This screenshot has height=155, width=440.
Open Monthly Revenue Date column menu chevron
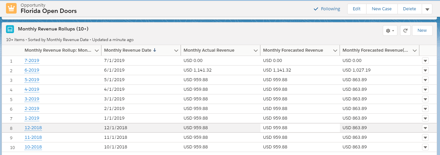pos(176,51)
